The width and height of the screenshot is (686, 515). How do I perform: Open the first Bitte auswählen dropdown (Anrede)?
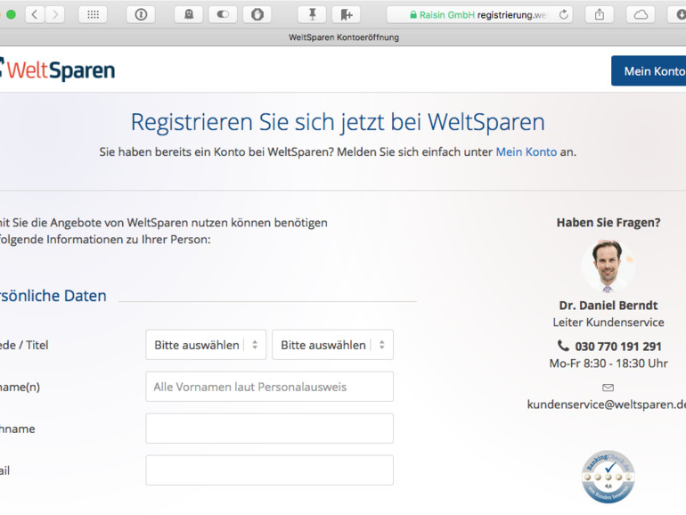tap(206, 345)
